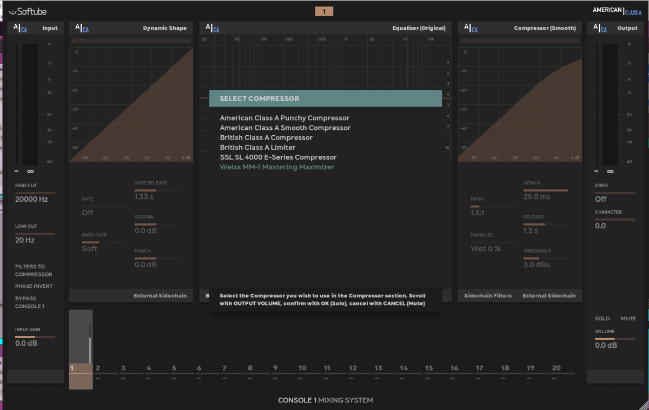The image size is (649, 410).
Task: Solo the current channel
Action: click(x=602, y=319)
